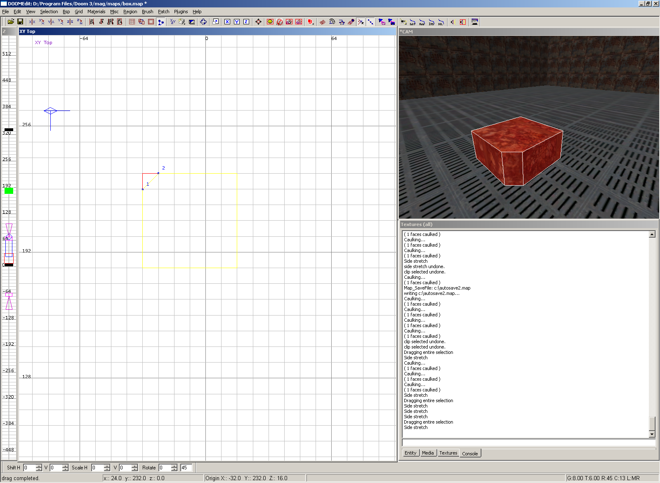Open the Patch menu
This screenshot has height=483, width=660.
(x=164, y=12)
